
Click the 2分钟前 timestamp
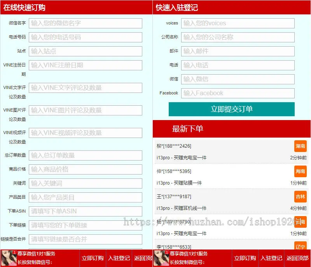click(x=298, y=157)
